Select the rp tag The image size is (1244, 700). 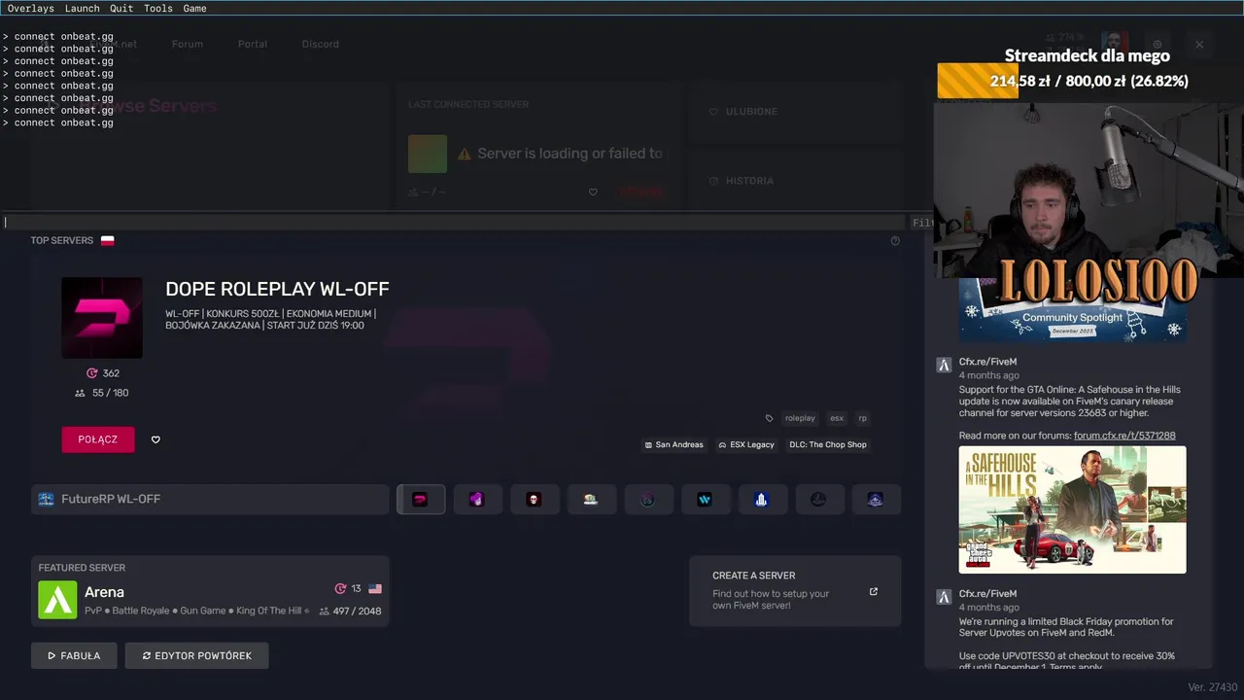tap(862, 418)
